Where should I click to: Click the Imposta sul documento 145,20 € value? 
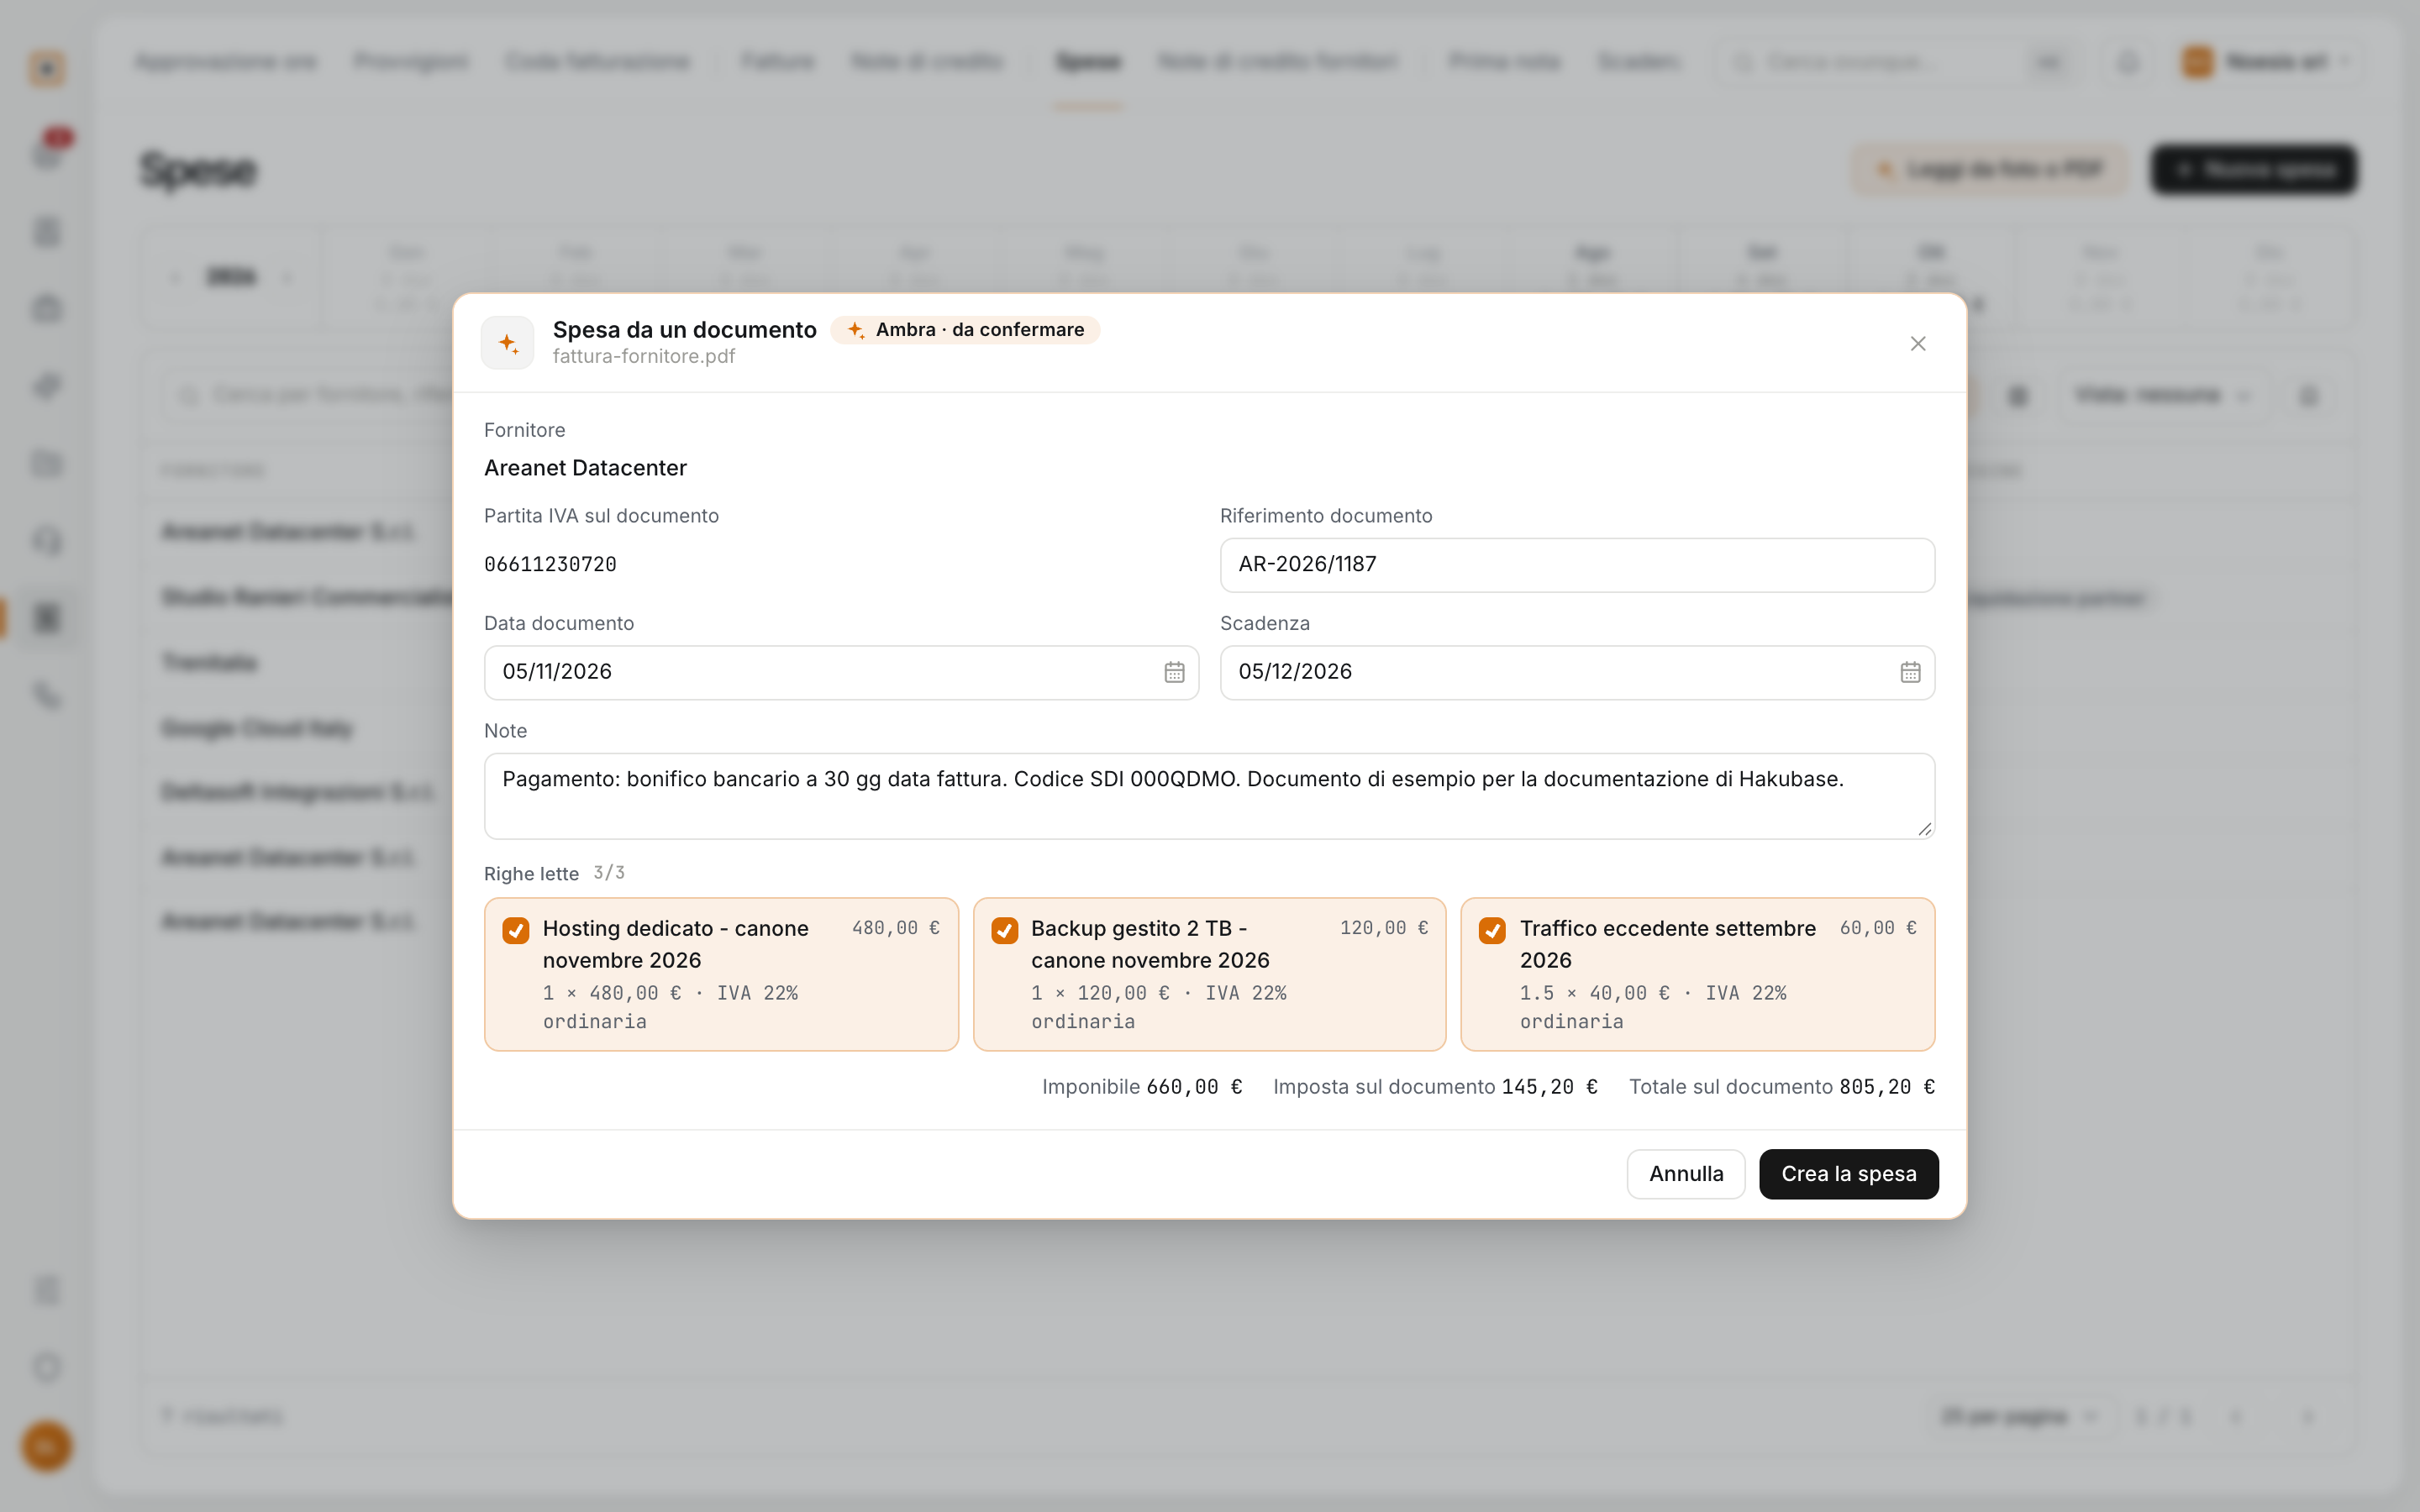click(1549, 1087)
